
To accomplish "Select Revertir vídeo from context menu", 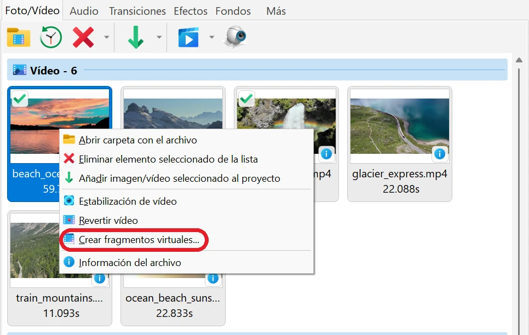I will [187, 220].
